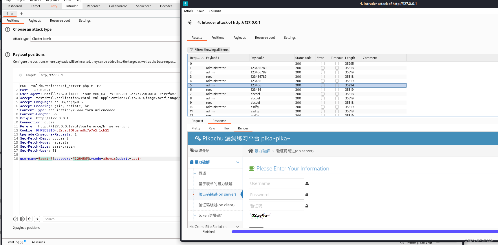Toggle Timeout checkbox for request 9
This screenshot has height=245, width=498.
pos(337,103)
